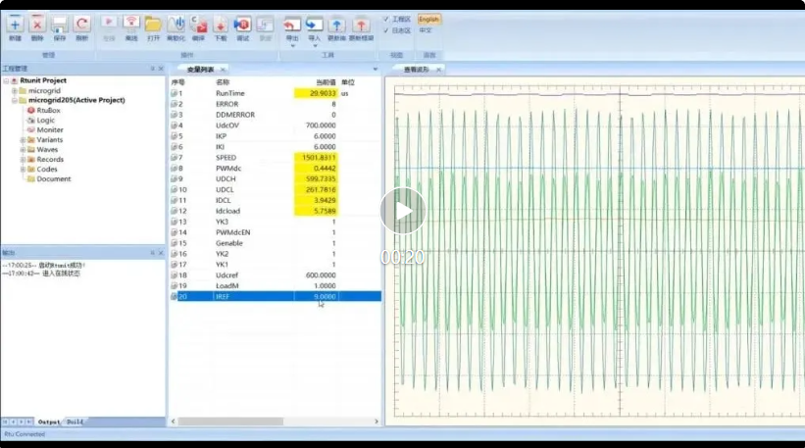
Task: Click the Offline (离线) wifi icon
Action: [x=130, y=24]
